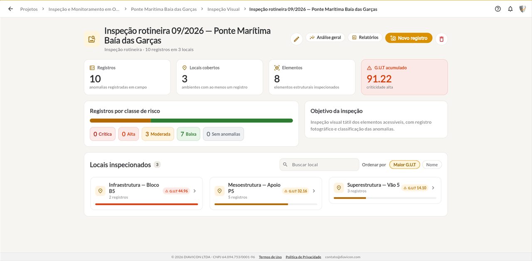Click the pin icon of Superestrutura Vão 5
Image resolution: width=532 pixels, height=261 pixels.
339,188
